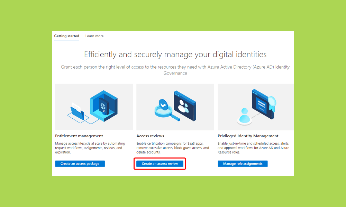Select the Access reviews magnifier illustration
This screenshot has width=346, height=207.
click(175, 107)
